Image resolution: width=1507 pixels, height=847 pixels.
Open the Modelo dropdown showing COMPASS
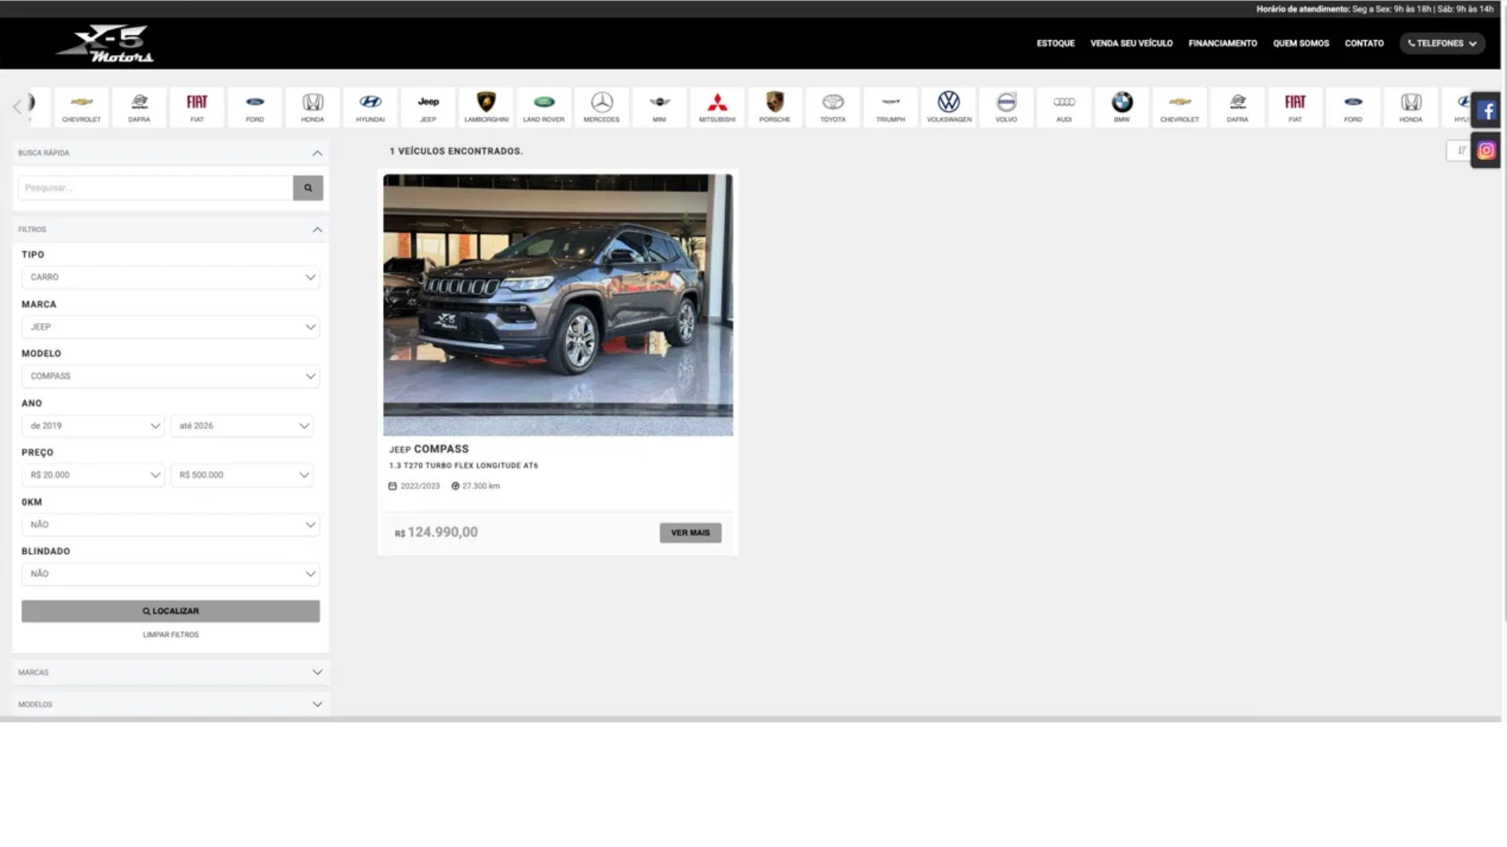tap(170, 376)
